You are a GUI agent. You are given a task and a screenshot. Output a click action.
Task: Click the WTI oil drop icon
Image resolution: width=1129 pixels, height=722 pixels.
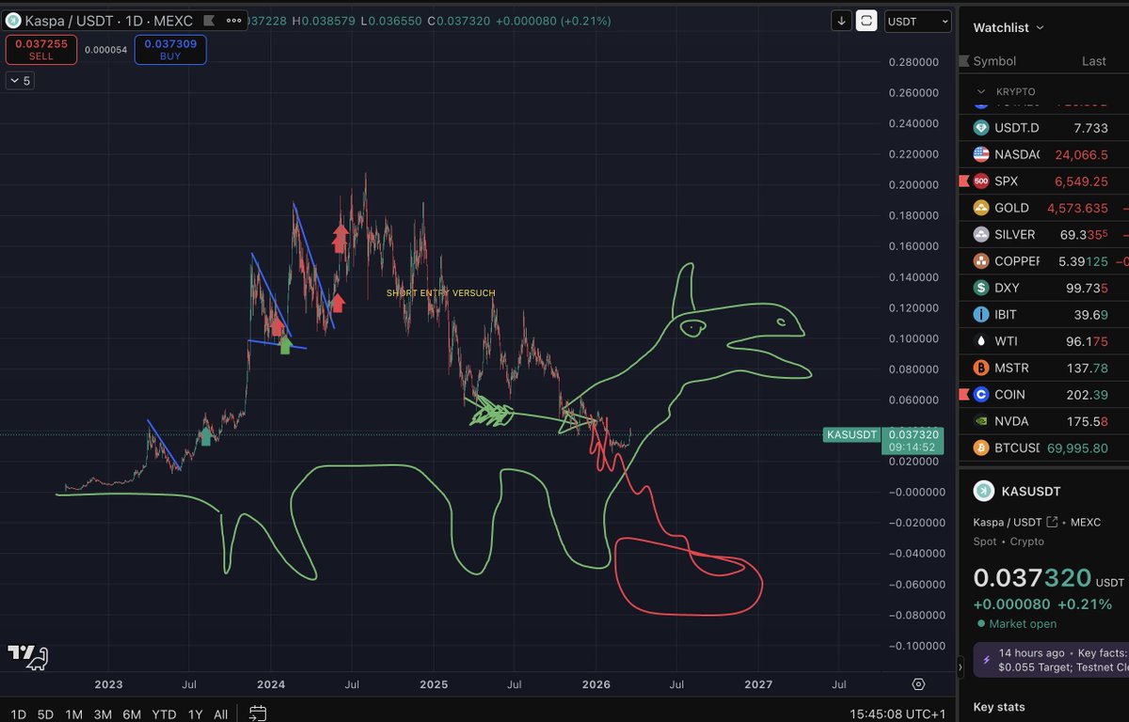tap(981, 341)
